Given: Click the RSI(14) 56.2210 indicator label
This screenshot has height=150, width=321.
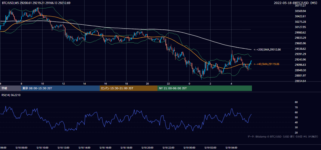Looking at the screenshot, I should click(x=11, y=95).
